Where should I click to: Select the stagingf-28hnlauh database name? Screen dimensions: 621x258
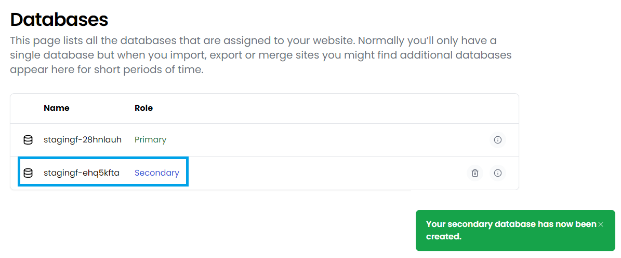(83, 140)
